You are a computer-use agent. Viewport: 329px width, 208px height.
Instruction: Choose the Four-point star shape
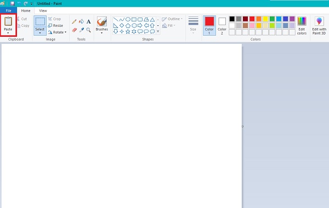click(122, 31)
